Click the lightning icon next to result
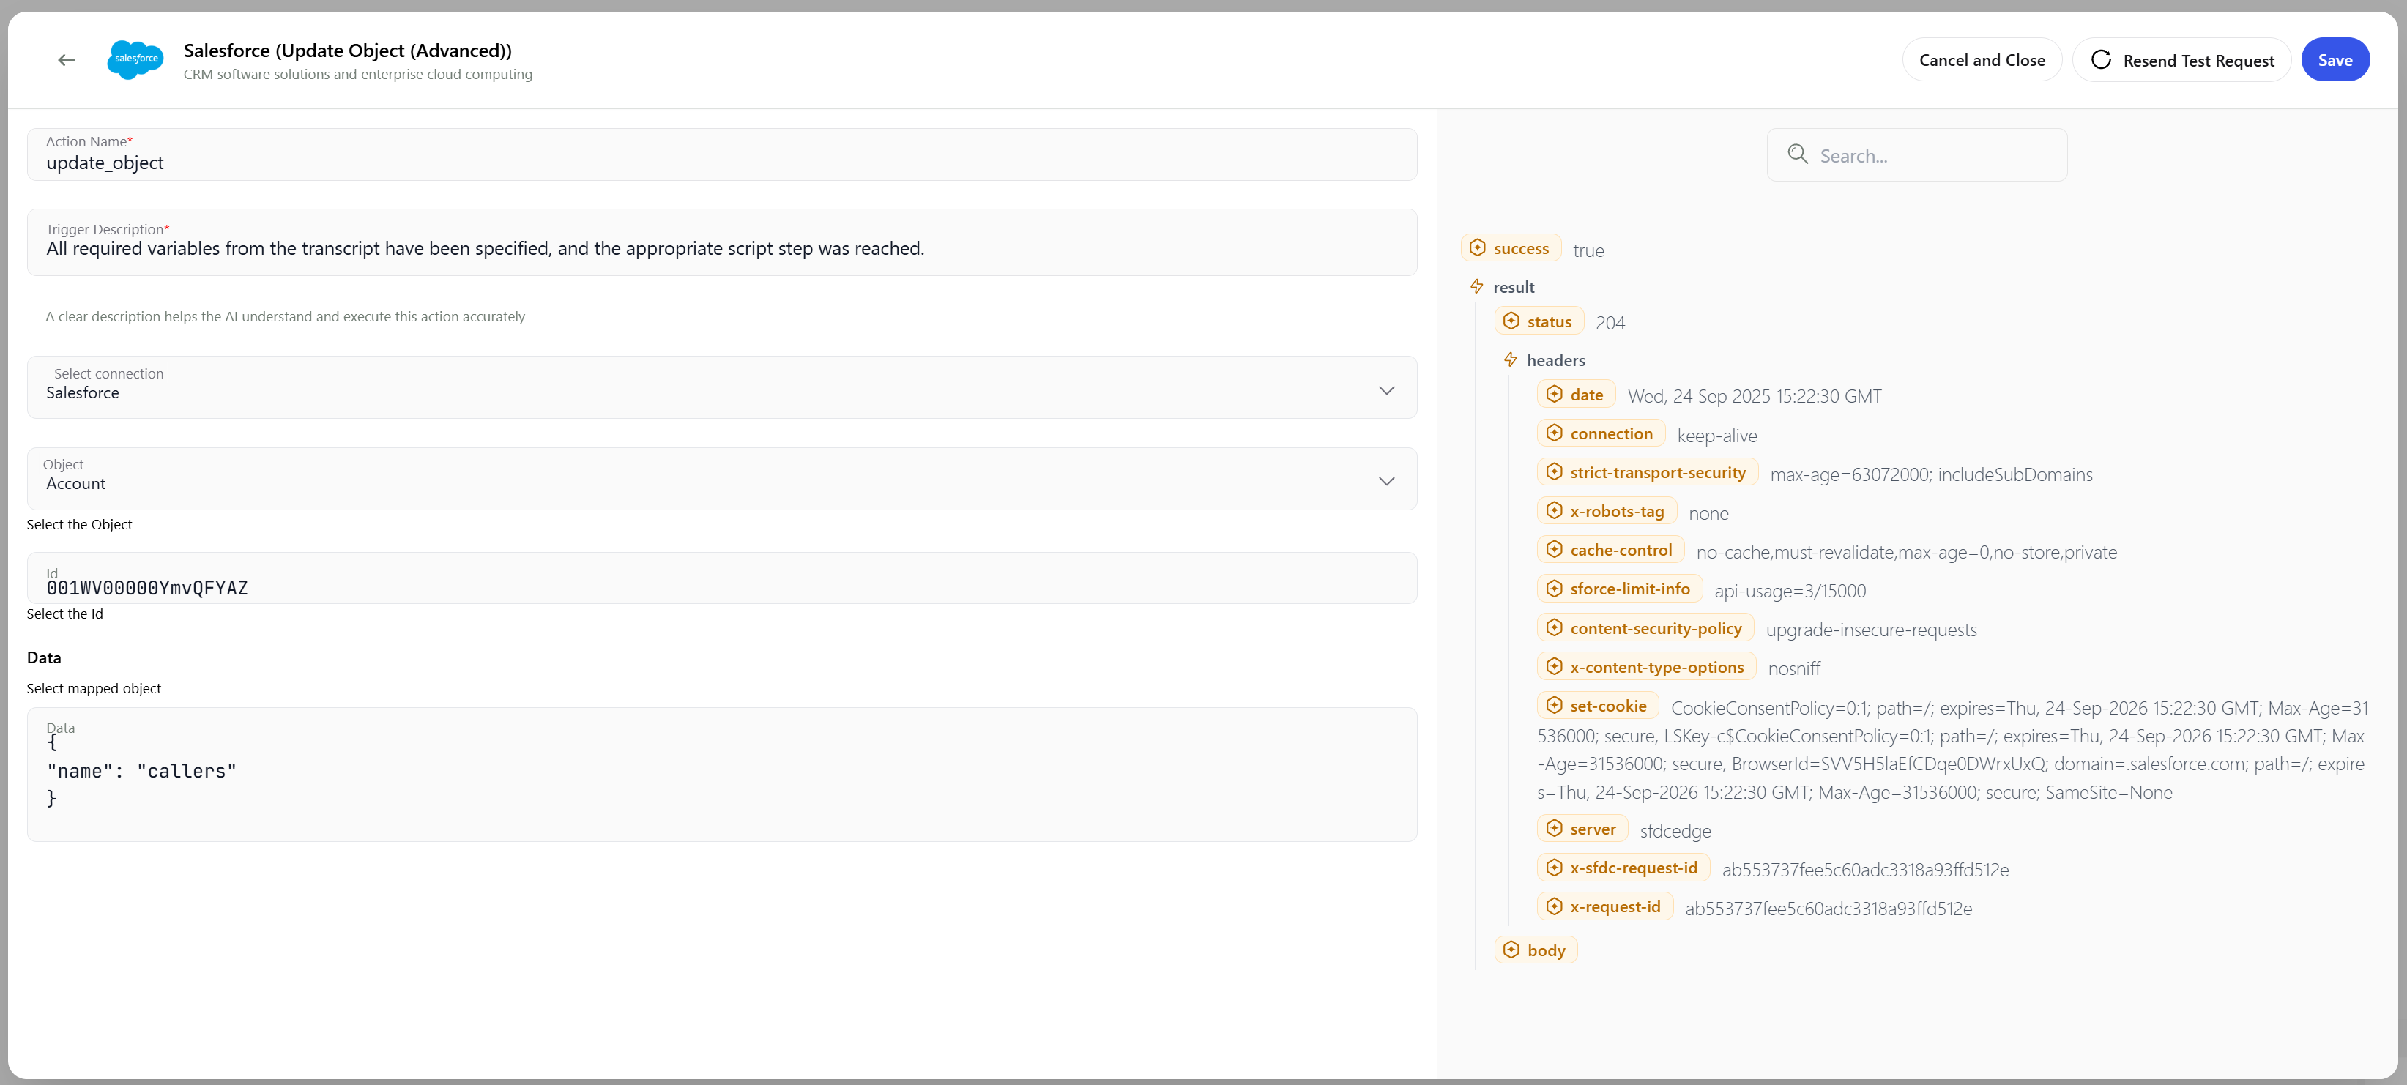This screenshot has height=1085, width=2407. coord(1476,286)
